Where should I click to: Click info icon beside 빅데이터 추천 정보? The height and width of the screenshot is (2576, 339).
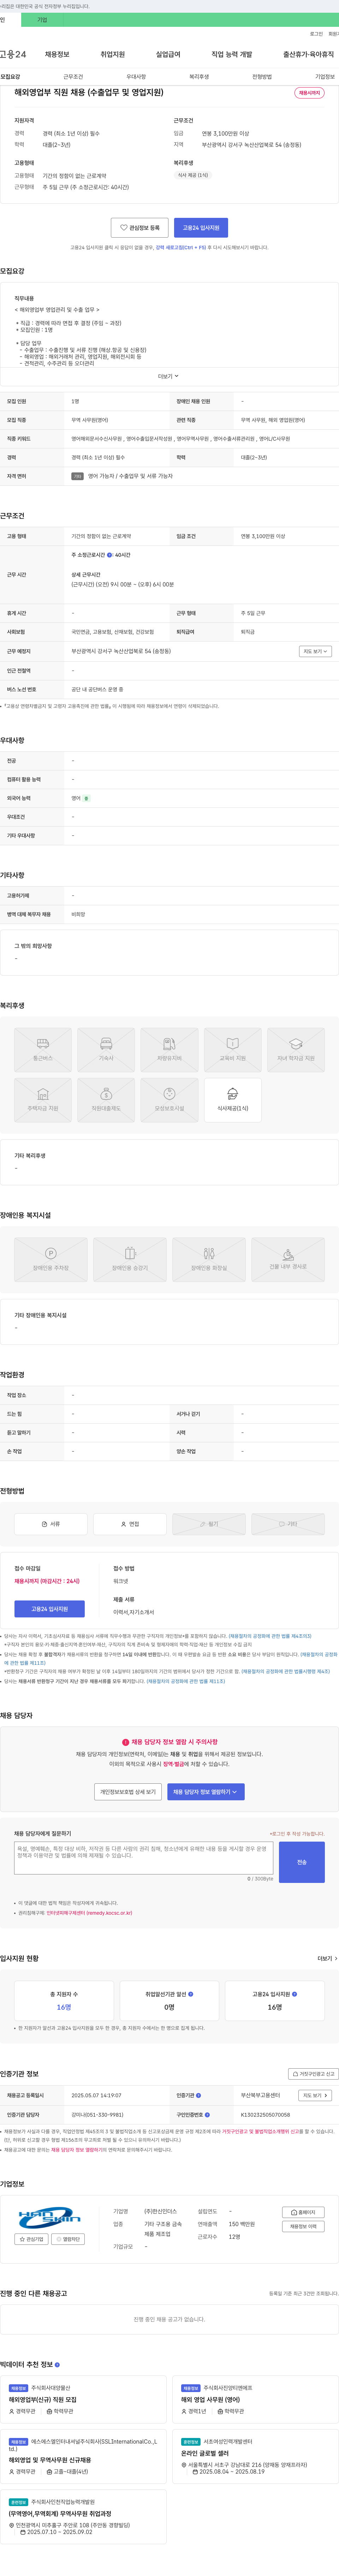pyautogui.click(x=57, y=2365)
